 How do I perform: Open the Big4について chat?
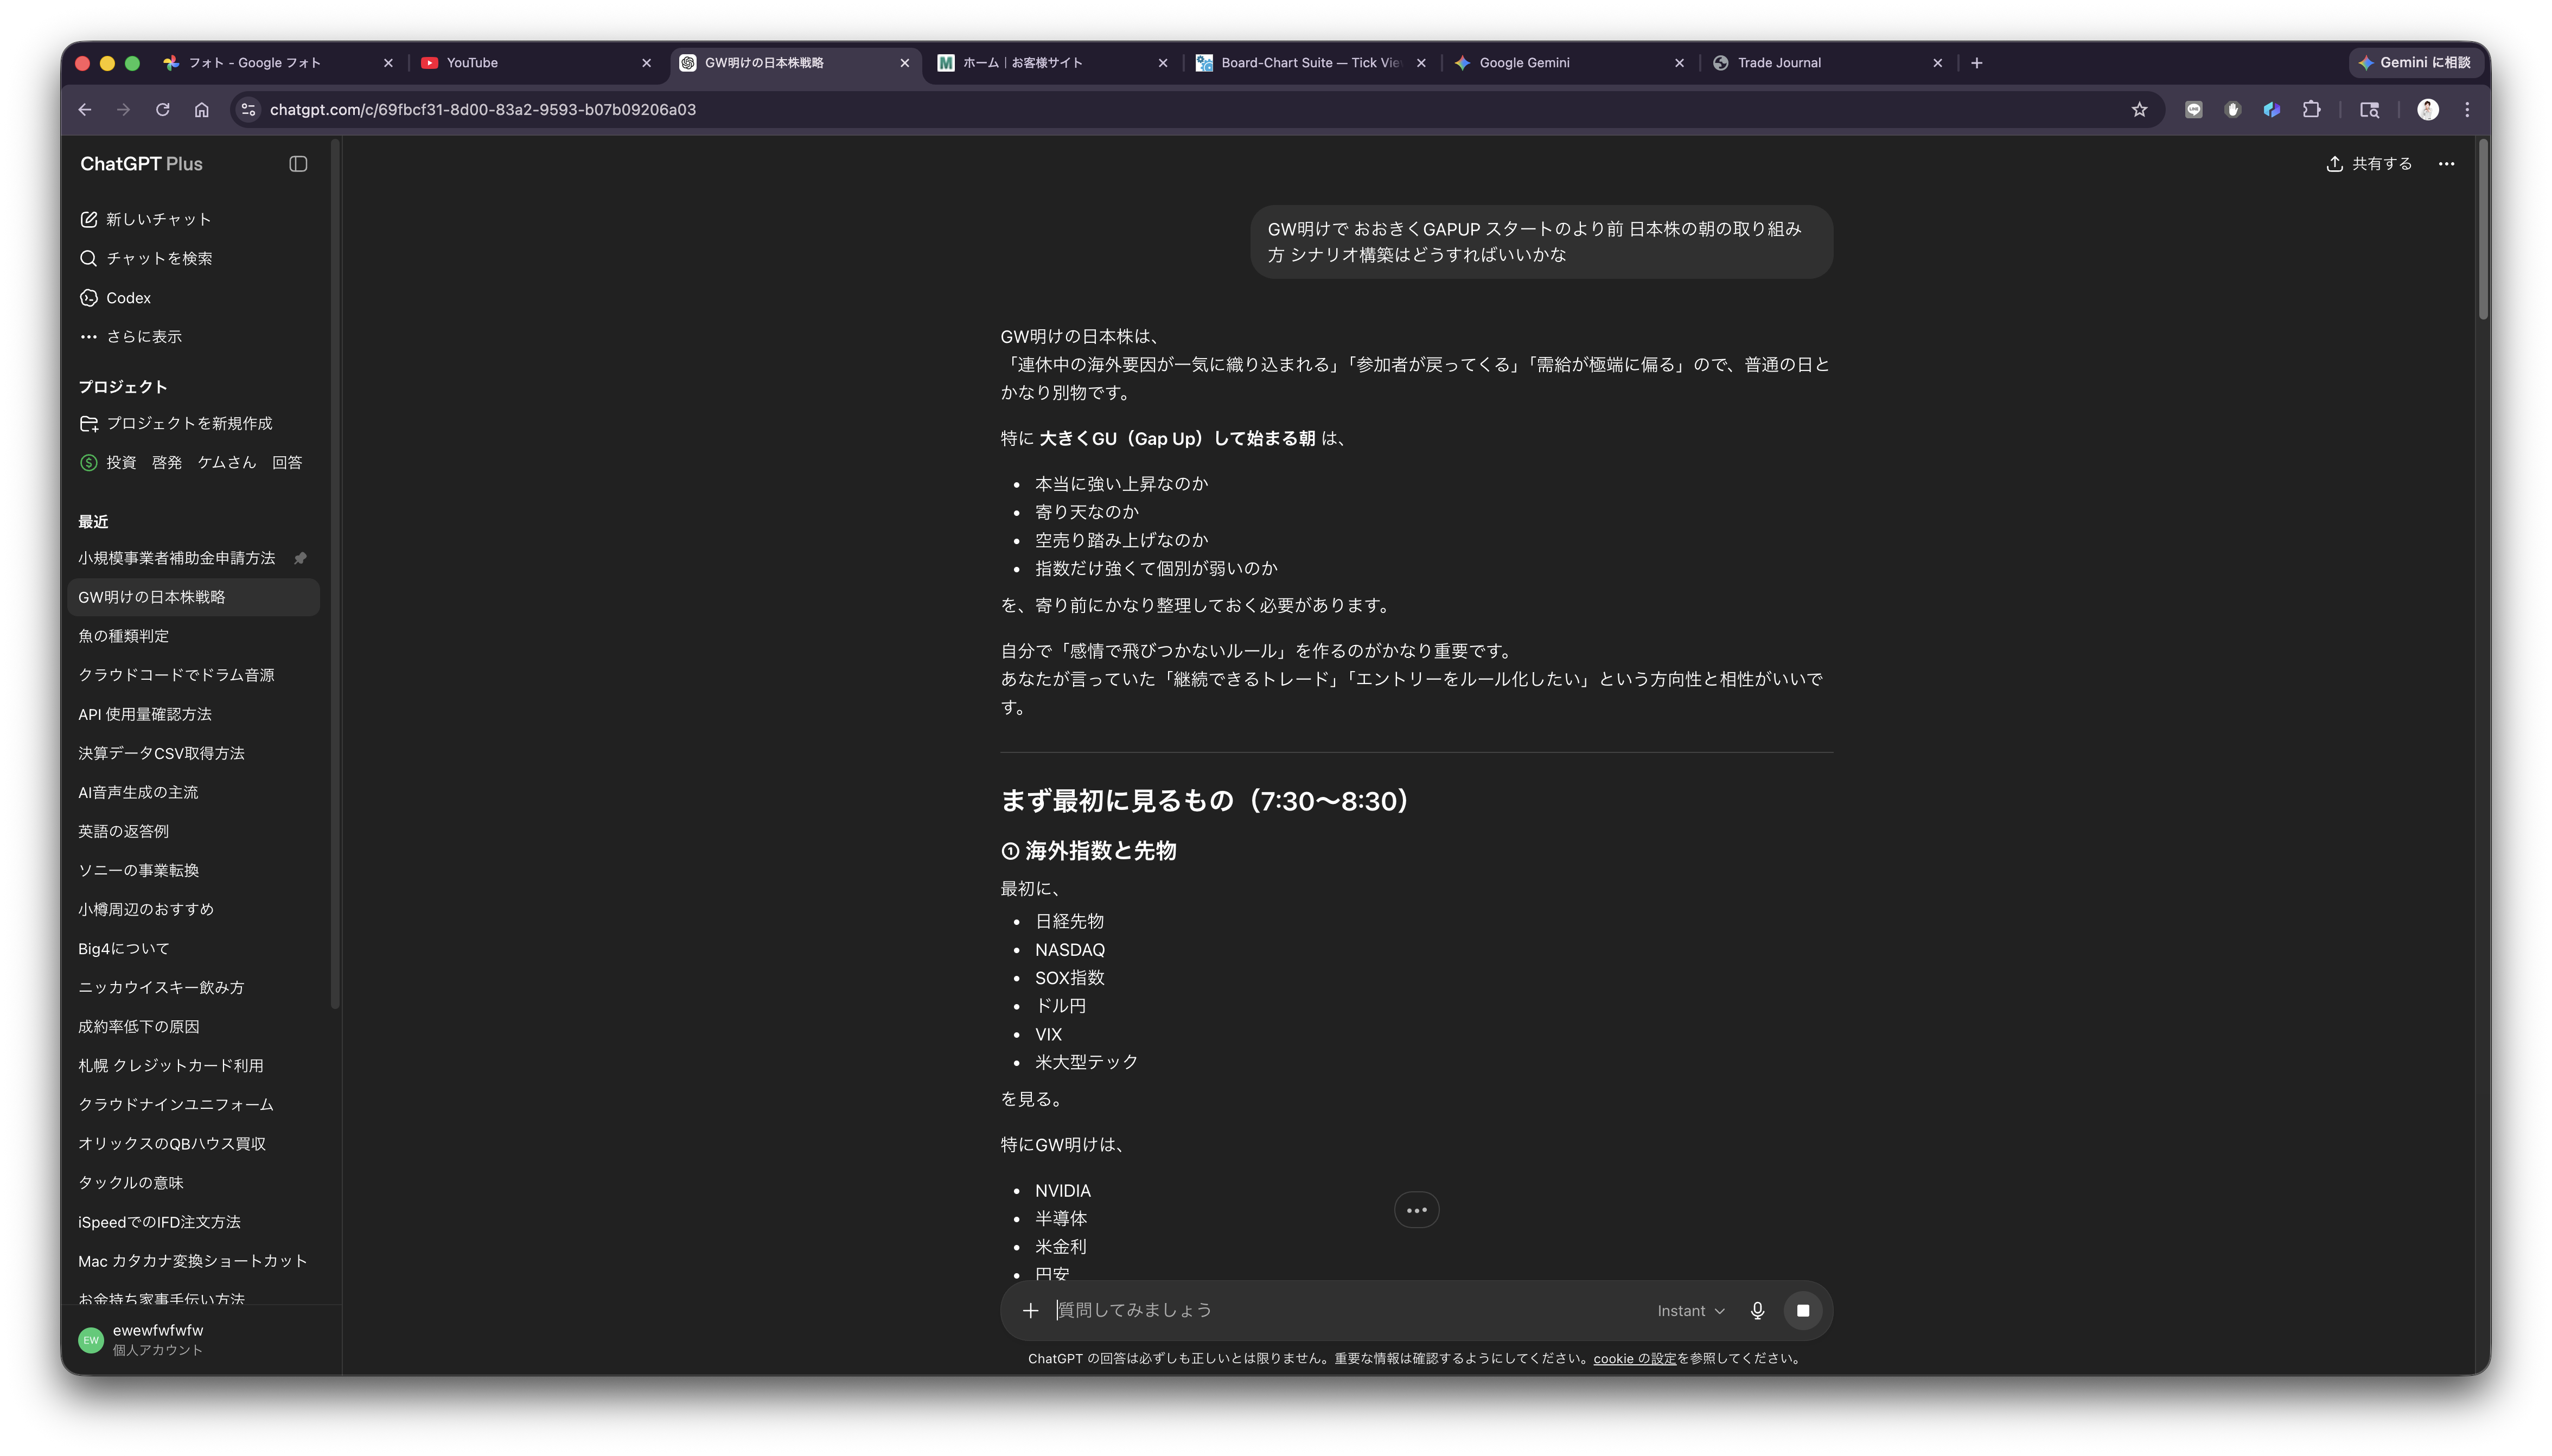pos(194,948)
